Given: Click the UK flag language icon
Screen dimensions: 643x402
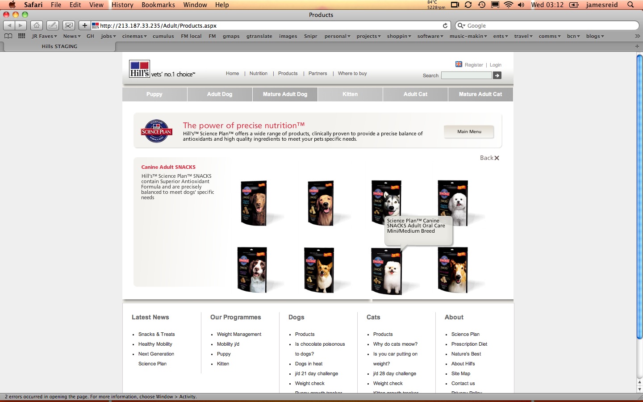Looking at the screenshot, I should (459, 64).
